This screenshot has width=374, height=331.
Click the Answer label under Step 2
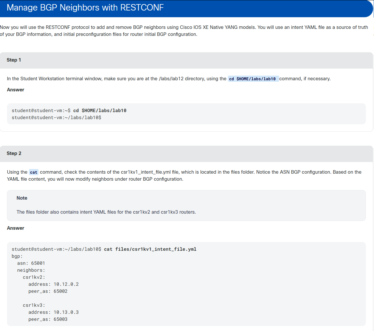[x=15, y=228]
